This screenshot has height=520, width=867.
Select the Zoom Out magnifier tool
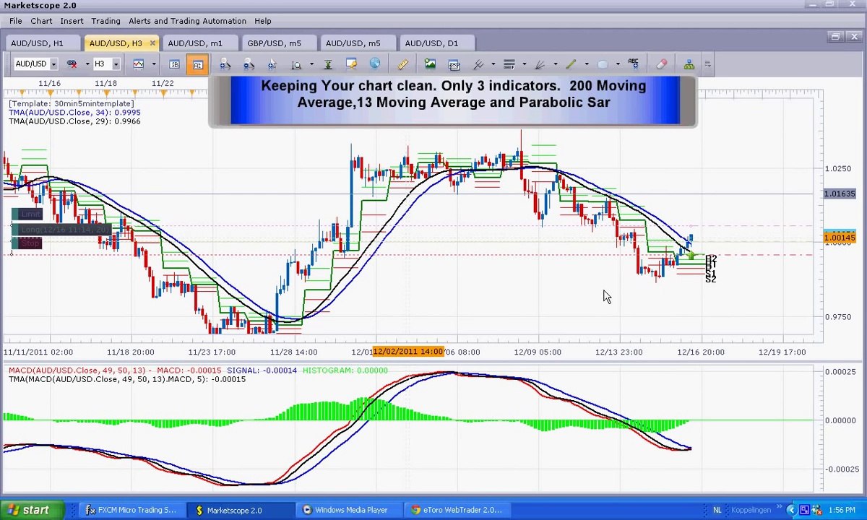coord(249,64)
